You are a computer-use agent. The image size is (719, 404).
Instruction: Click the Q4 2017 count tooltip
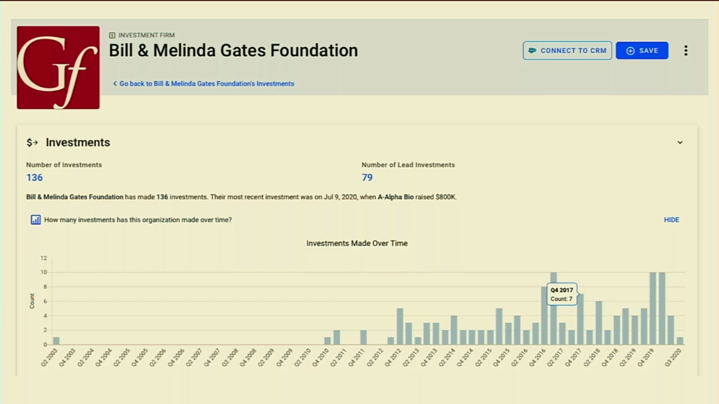[x=562, y=294]
